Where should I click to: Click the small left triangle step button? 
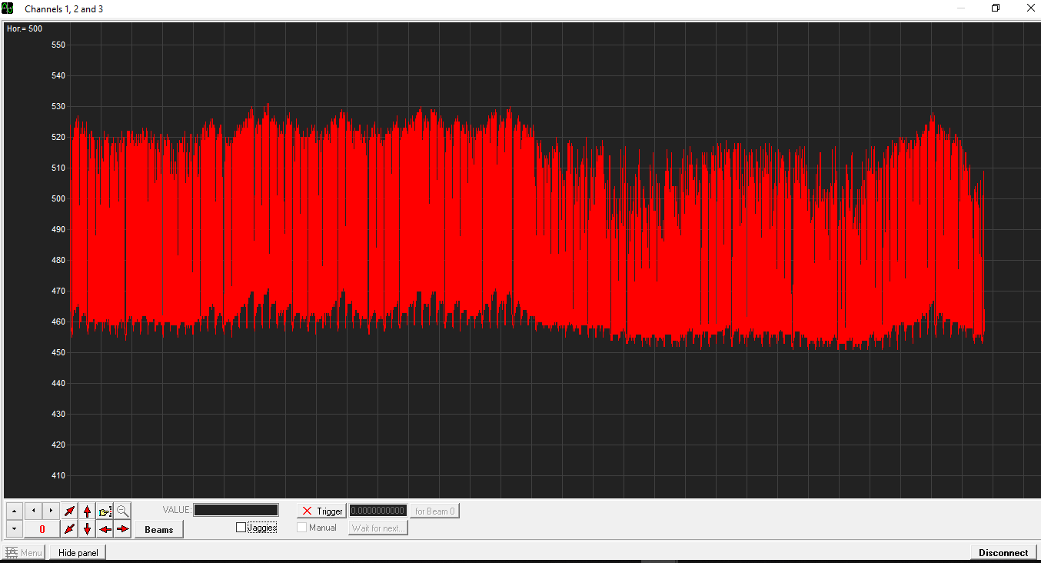point(33,511)
